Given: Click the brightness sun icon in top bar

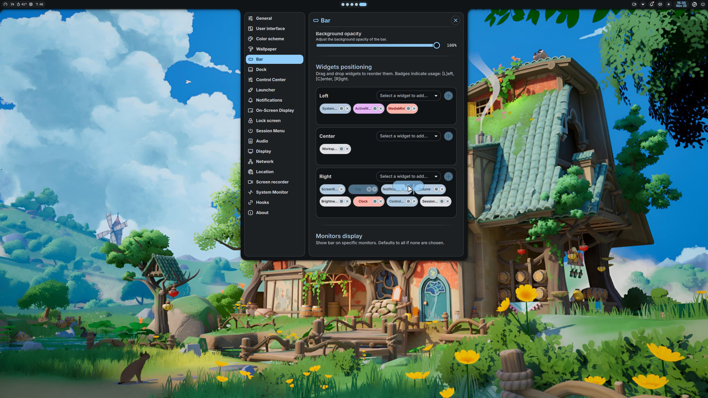Looking at the screenshot, I should click(x=668, y=4).
